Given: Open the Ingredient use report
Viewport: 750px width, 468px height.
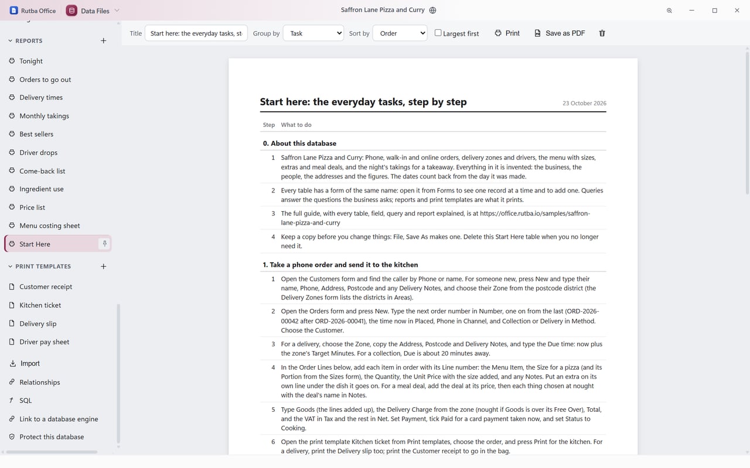Looking at the screenshot, I should 57,189.
